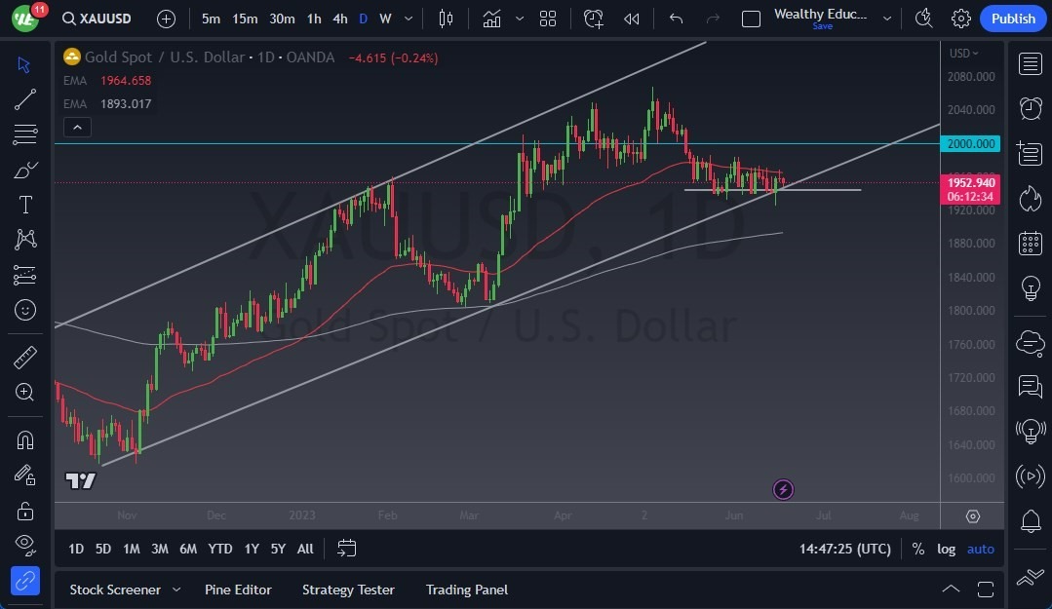Open the emoji icons tool
The height and width of the screenshot is (609, 1052).
tap(24, 310)
